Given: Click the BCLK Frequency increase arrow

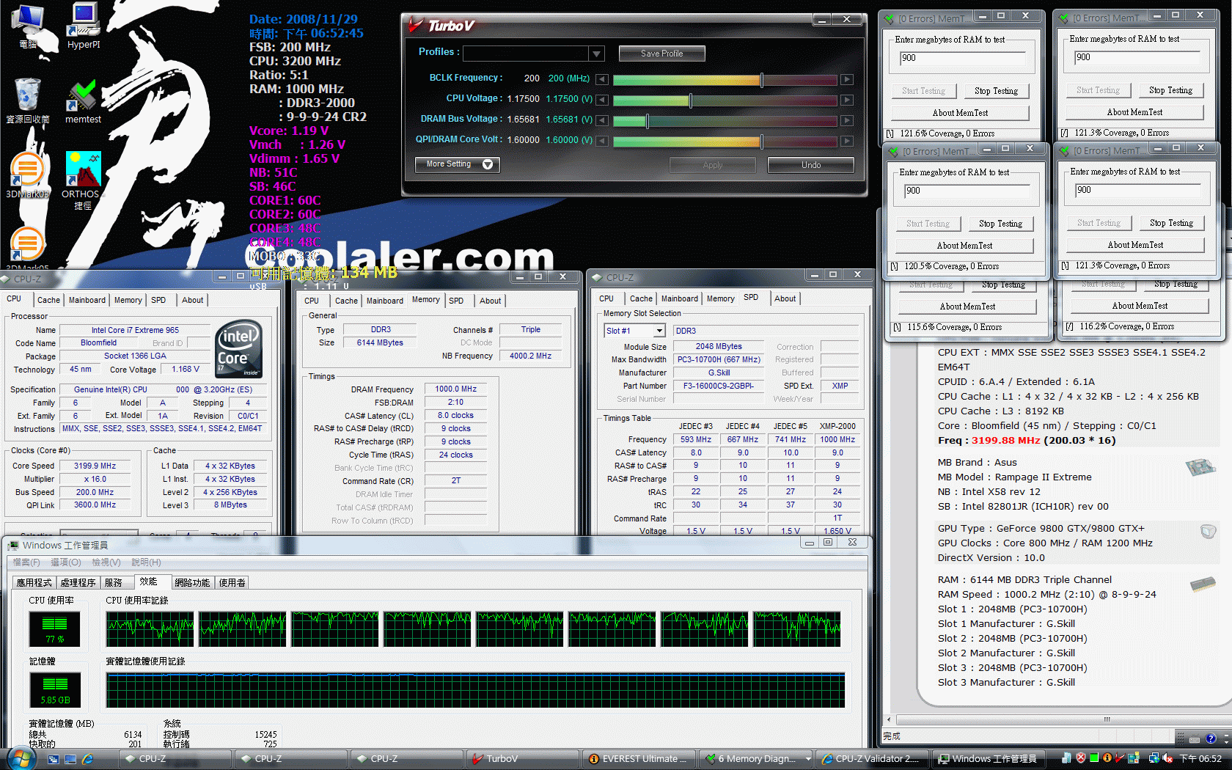Looking at the screenshot, I should point(847,79).
